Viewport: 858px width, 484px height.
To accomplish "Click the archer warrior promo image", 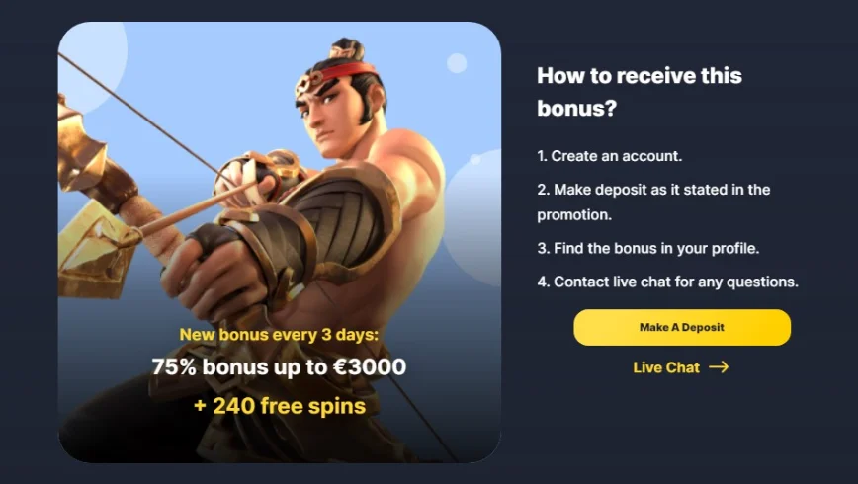I will coord(279,242).
